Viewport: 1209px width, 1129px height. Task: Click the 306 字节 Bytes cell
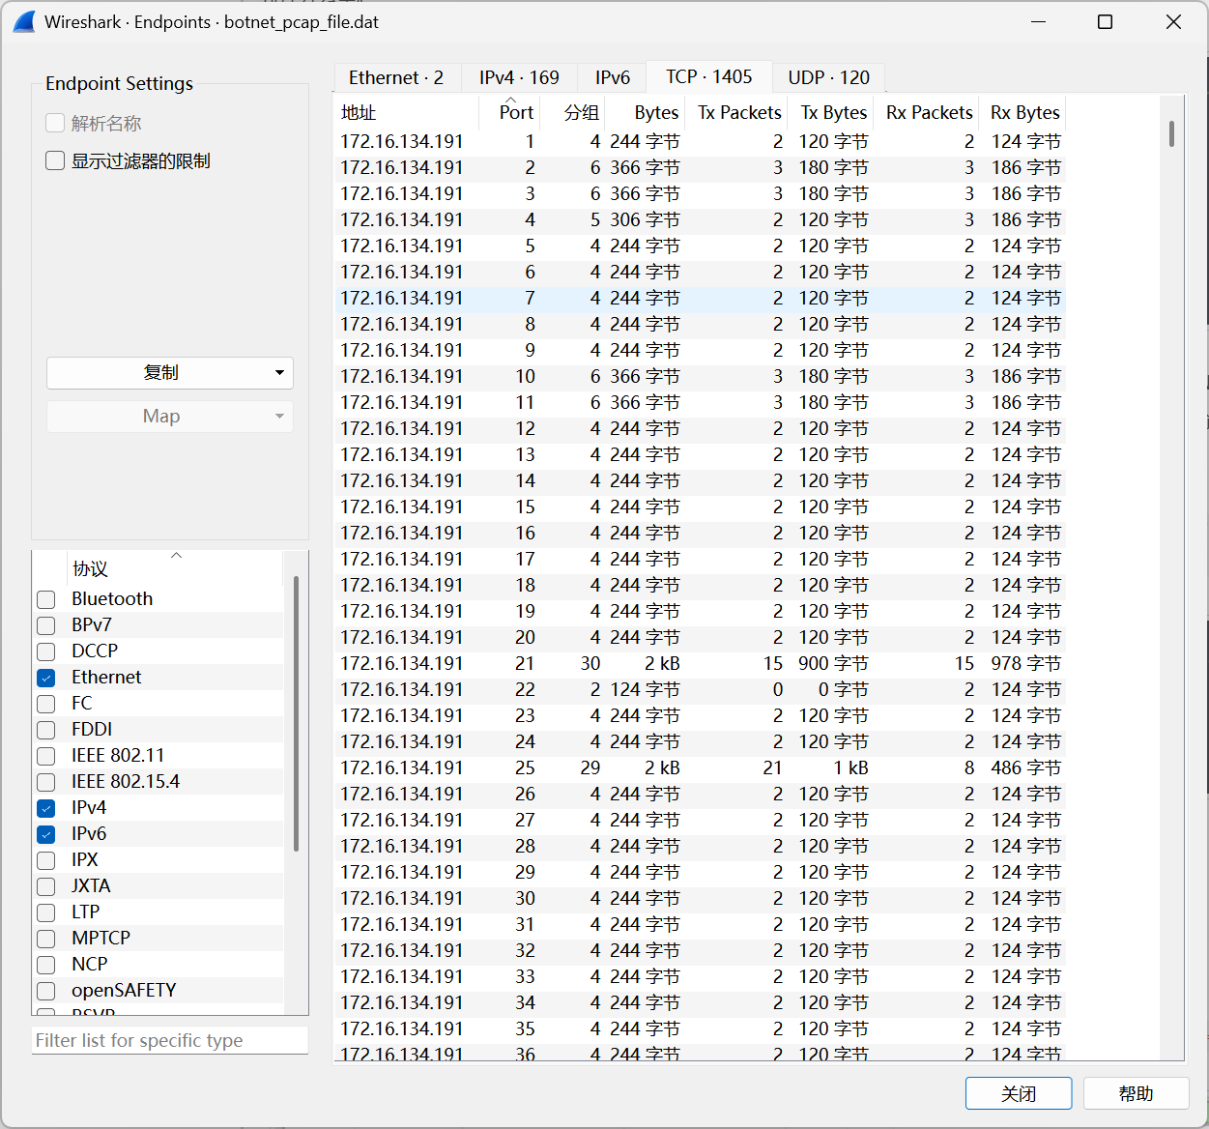point(645,219)
